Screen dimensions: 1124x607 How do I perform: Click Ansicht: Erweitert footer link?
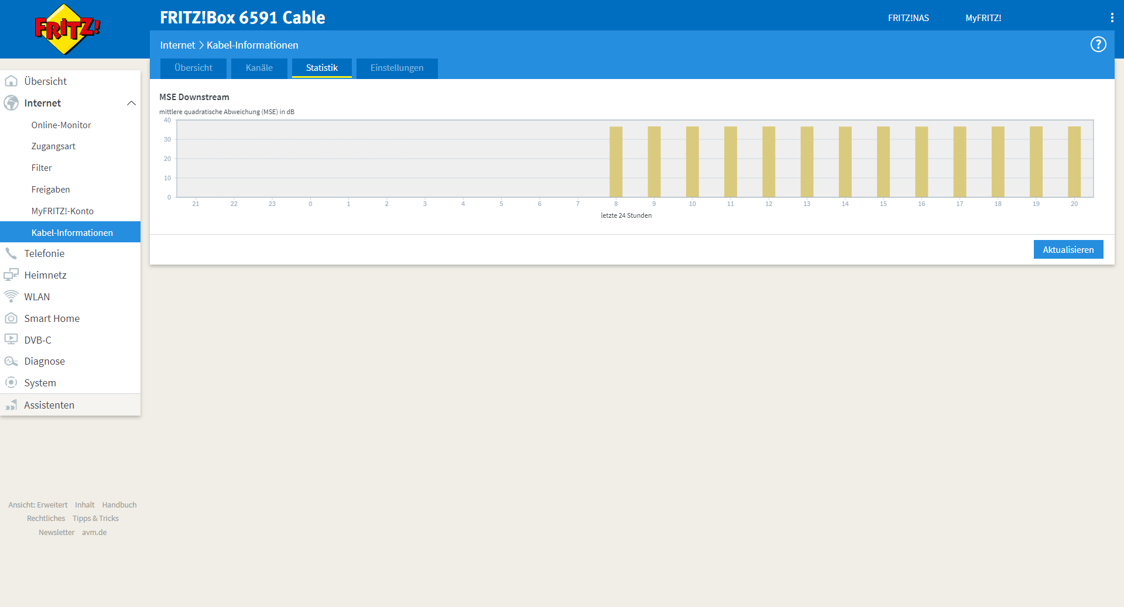click(x=38, y=505)
